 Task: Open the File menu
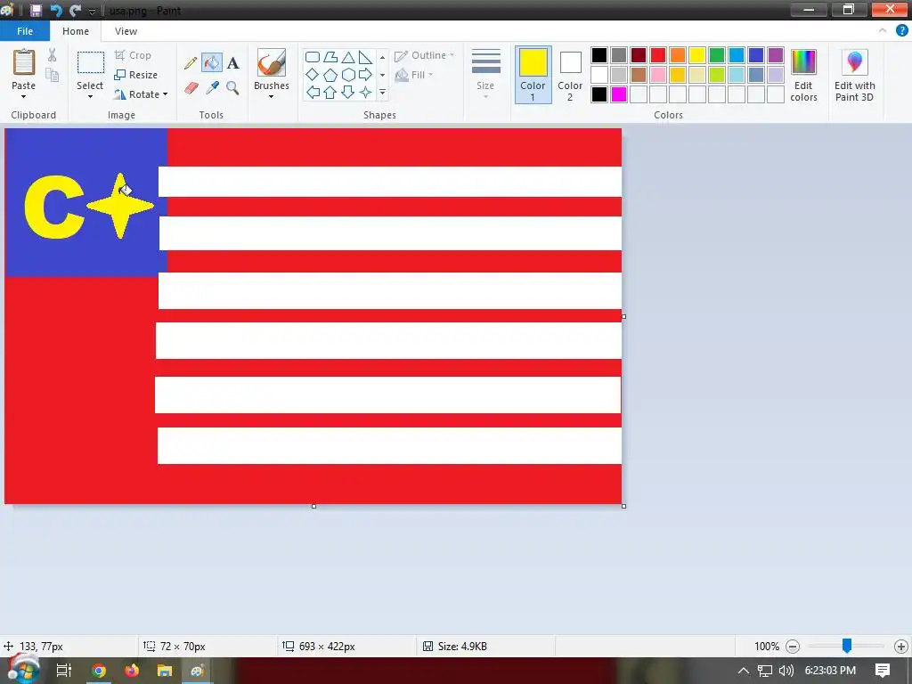25,31
